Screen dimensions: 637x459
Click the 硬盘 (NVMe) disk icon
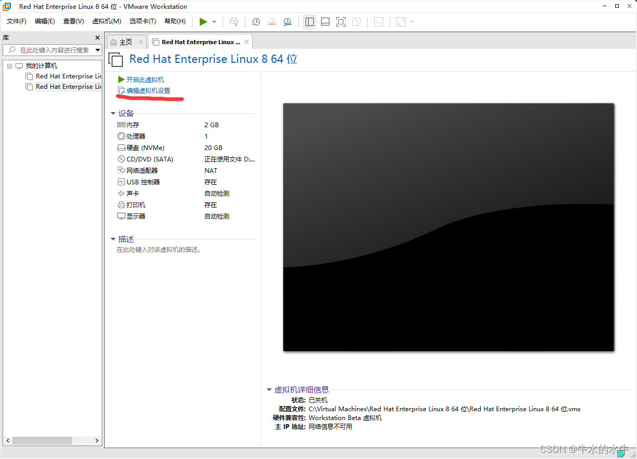click(121, 148)
